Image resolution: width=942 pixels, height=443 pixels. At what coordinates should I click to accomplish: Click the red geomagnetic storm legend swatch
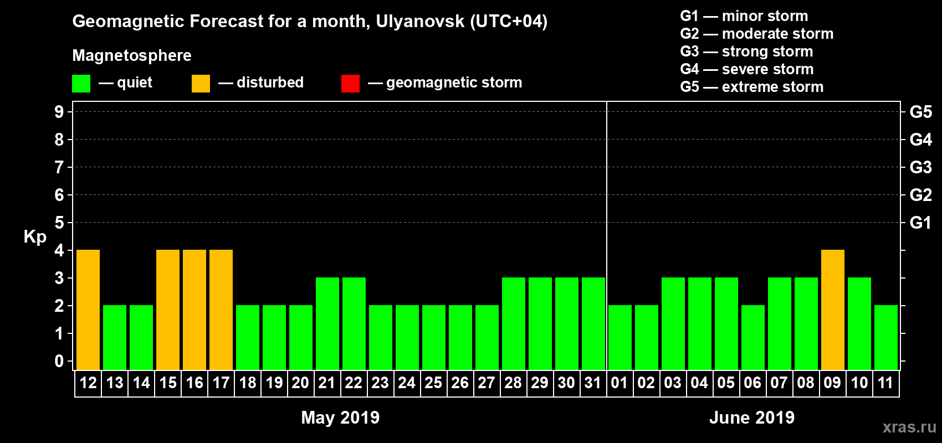(350, 84)
